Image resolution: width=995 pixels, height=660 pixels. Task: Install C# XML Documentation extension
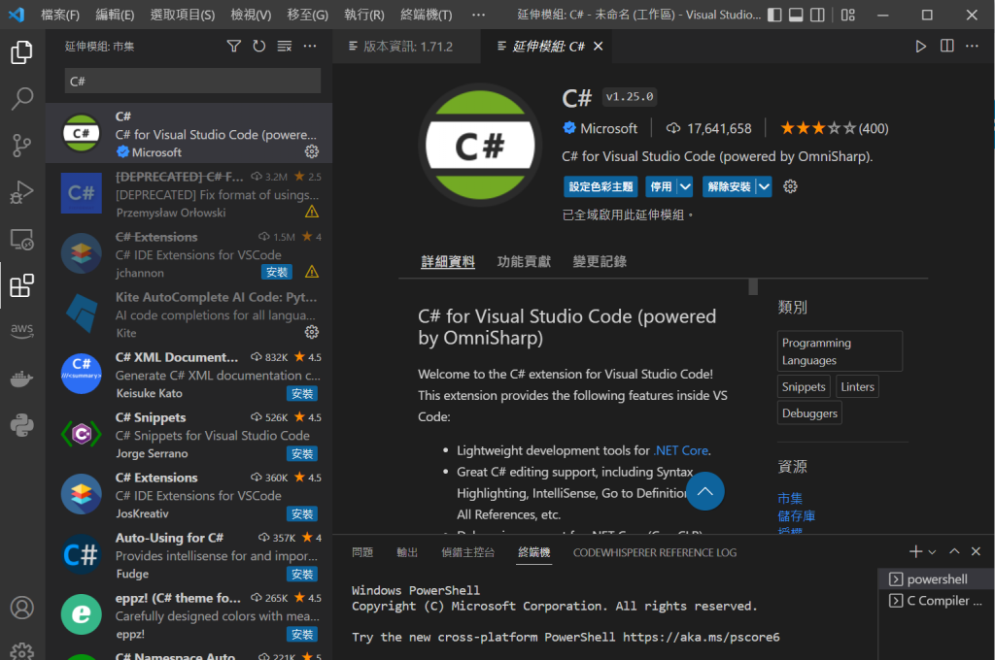(302, 394)
